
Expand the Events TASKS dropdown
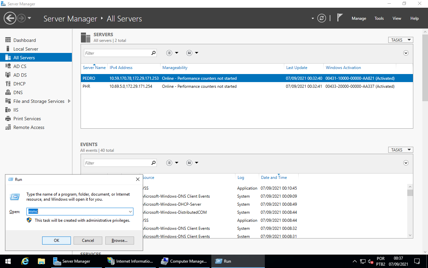point(401,150)
